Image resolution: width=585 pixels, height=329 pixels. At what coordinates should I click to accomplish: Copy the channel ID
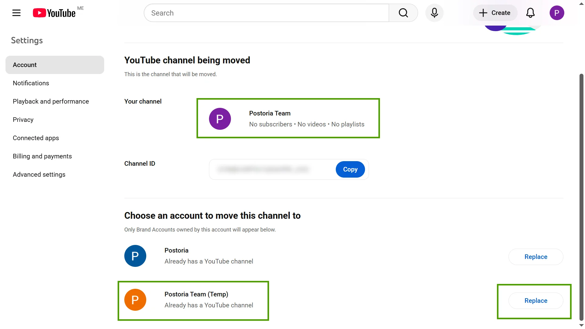click(350, 169)
